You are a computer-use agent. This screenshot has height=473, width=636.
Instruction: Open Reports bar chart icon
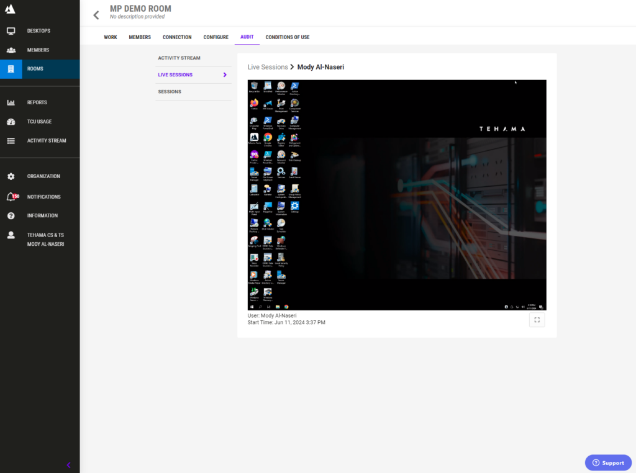pyautogui.click(x=11, y=102)
